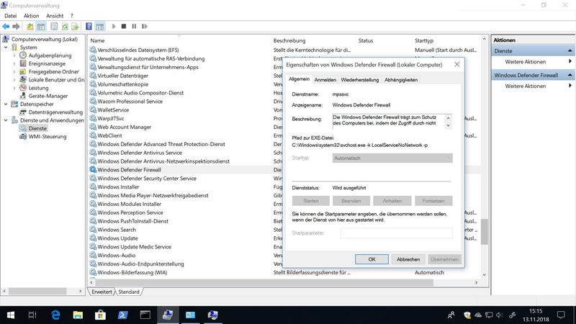This screenshot has height=324, width=576.
Task: Click the Übernehmen button
Action: [444, 259]
